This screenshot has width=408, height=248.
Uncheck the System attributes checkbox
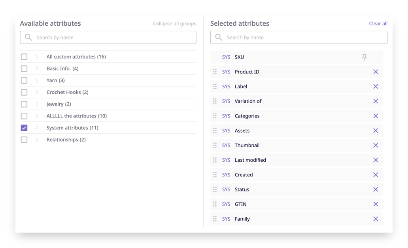pyautogui.click(x=24, y=127)
